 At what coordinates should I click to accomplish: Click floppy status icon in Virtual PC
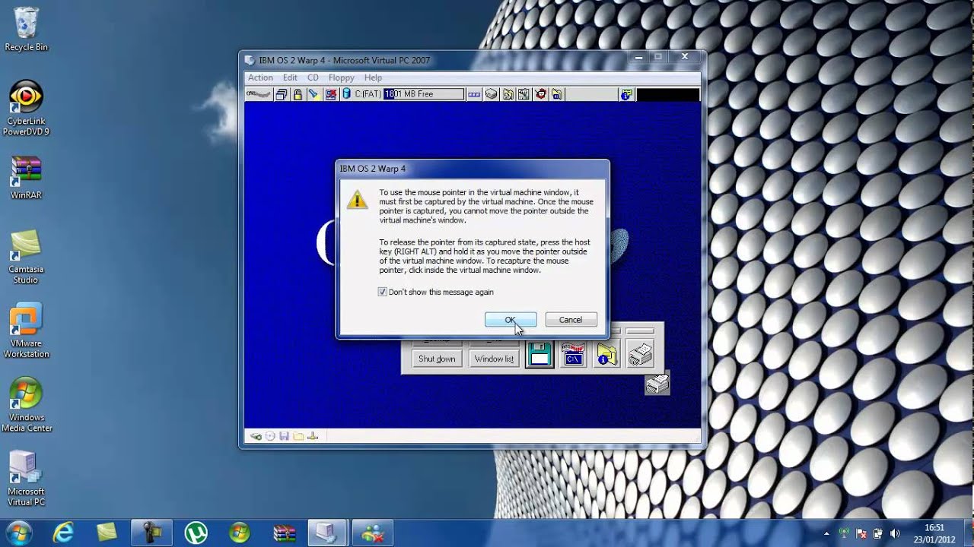coord(284,436)
